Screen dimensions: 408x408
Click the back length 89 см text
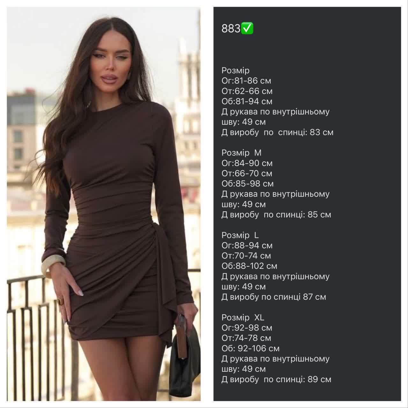[276, 379]
